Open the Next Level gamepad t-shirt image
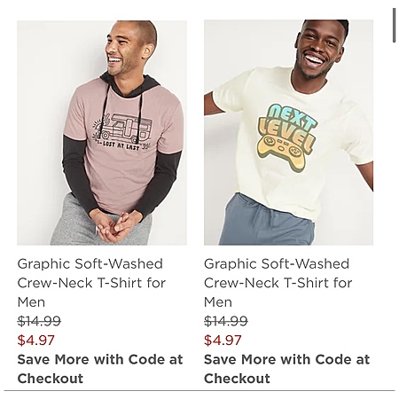 288,132
